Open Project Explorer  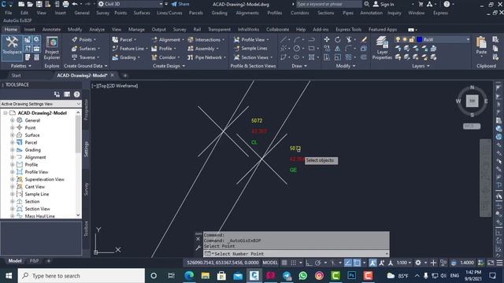coord(52,48)
